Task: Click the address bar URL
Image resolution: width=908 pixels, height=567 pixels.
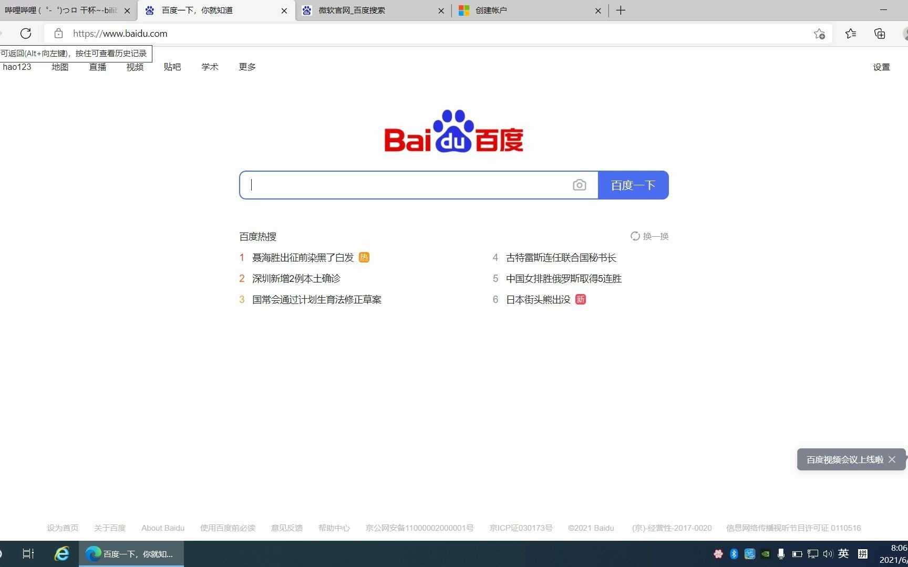Action: (120, 34)
